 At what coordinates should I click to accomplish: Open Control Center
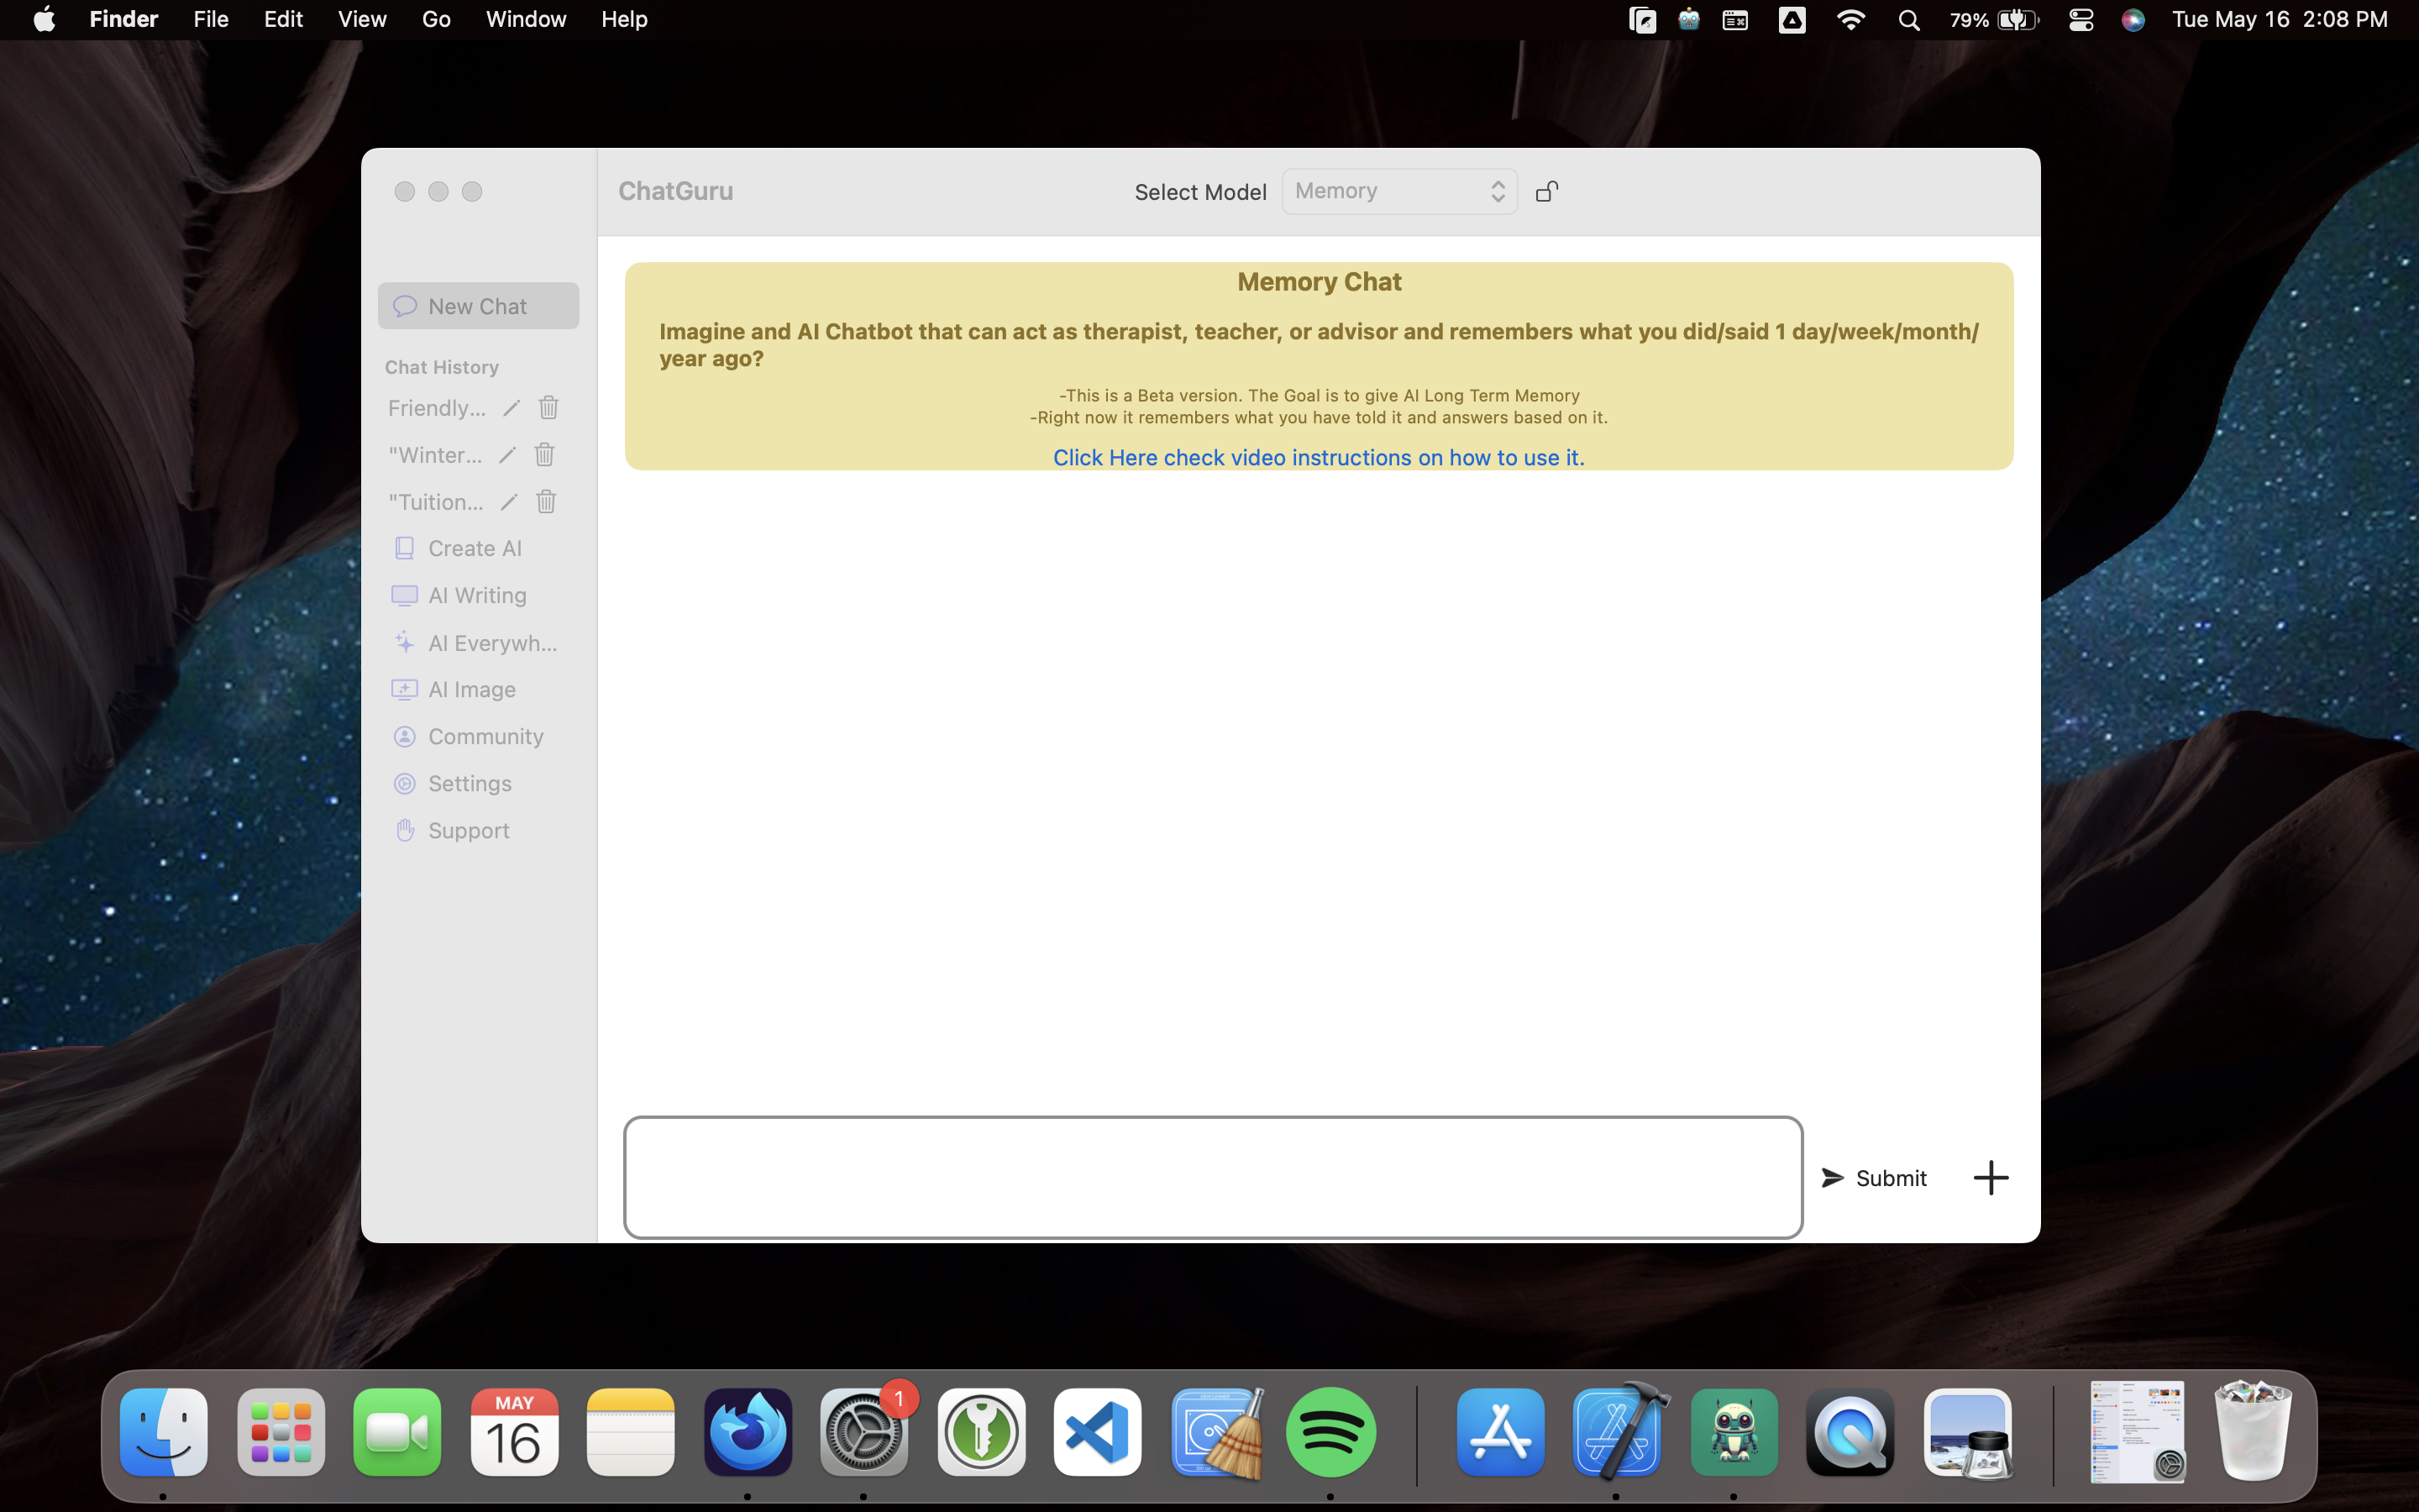click(2081, 20)
